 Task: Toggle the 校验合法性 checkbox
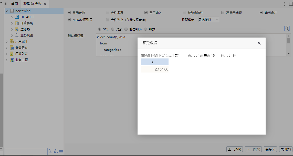click(x=184, y=13)
